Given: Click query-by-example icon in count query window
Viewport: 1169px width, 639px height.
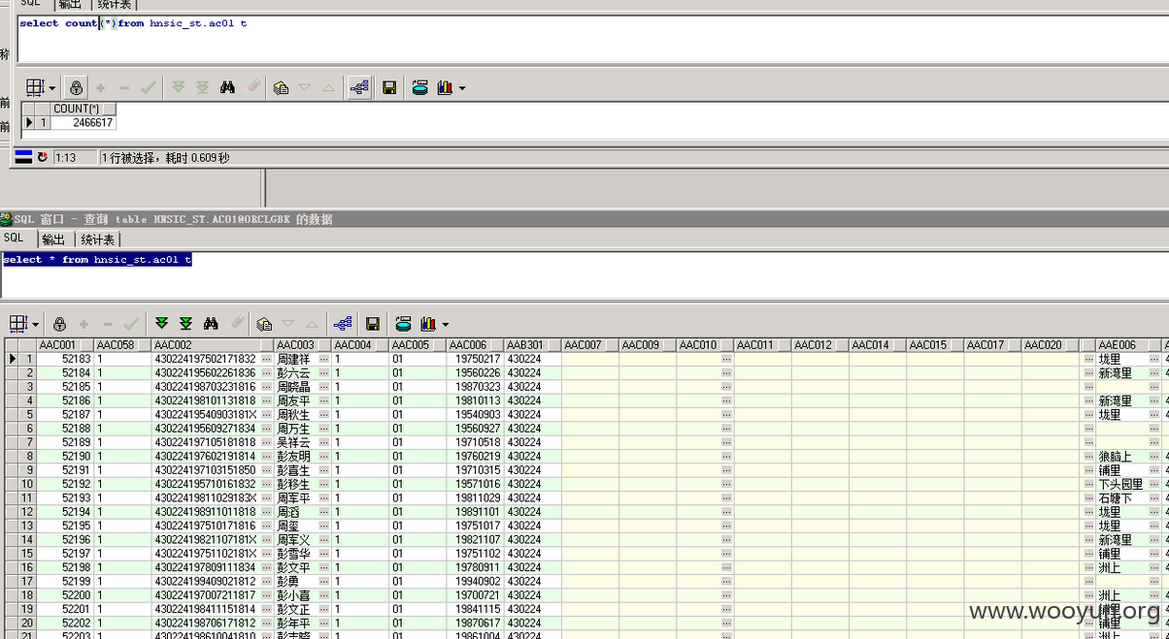Looking at the screenshot, I should tap(281, 87).
